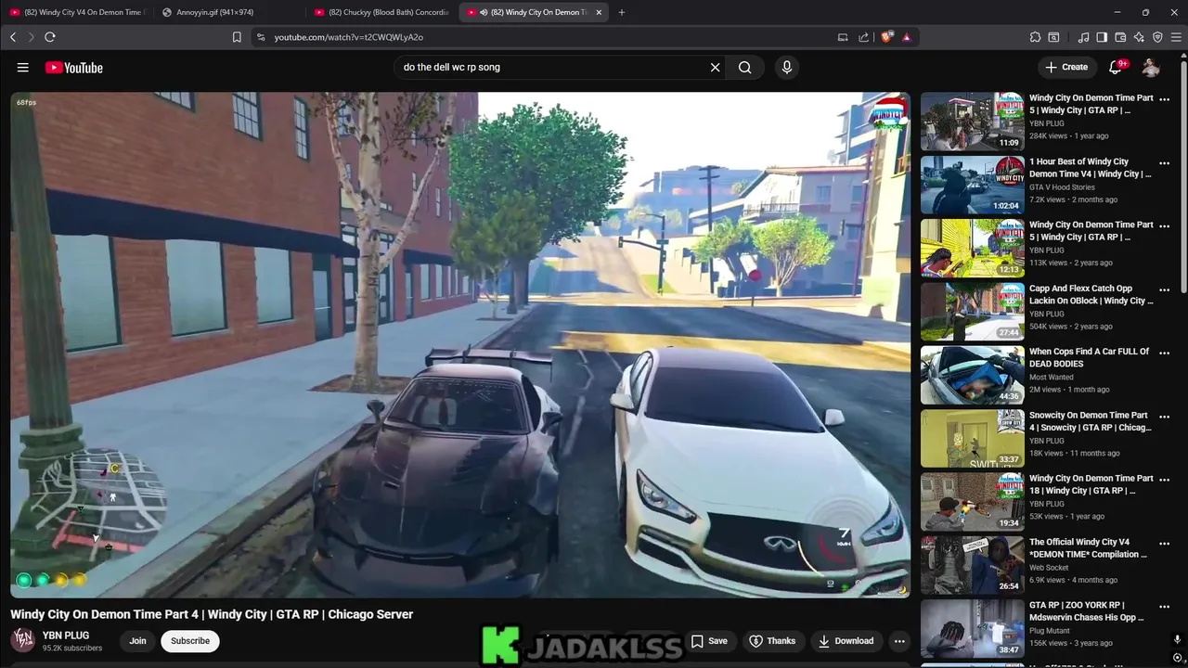Open options for Snowcity On Demon Time
Viewport: 1188px width, 668px height.
pos(1164,417)
